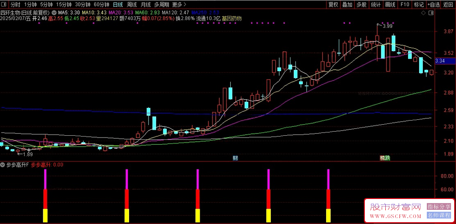Click the 额7403万 amount value
Image resolution: width=456 pixels, height=224 pixels.
pyautogui.click(x=130, y=18)
